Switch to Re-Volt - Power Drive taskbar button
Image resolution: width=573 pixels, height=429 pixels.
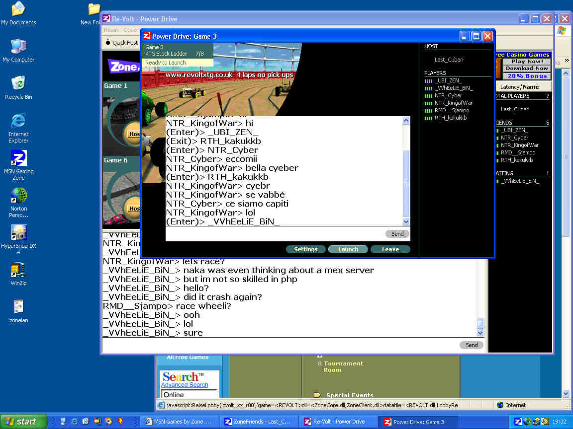(338, 422)
